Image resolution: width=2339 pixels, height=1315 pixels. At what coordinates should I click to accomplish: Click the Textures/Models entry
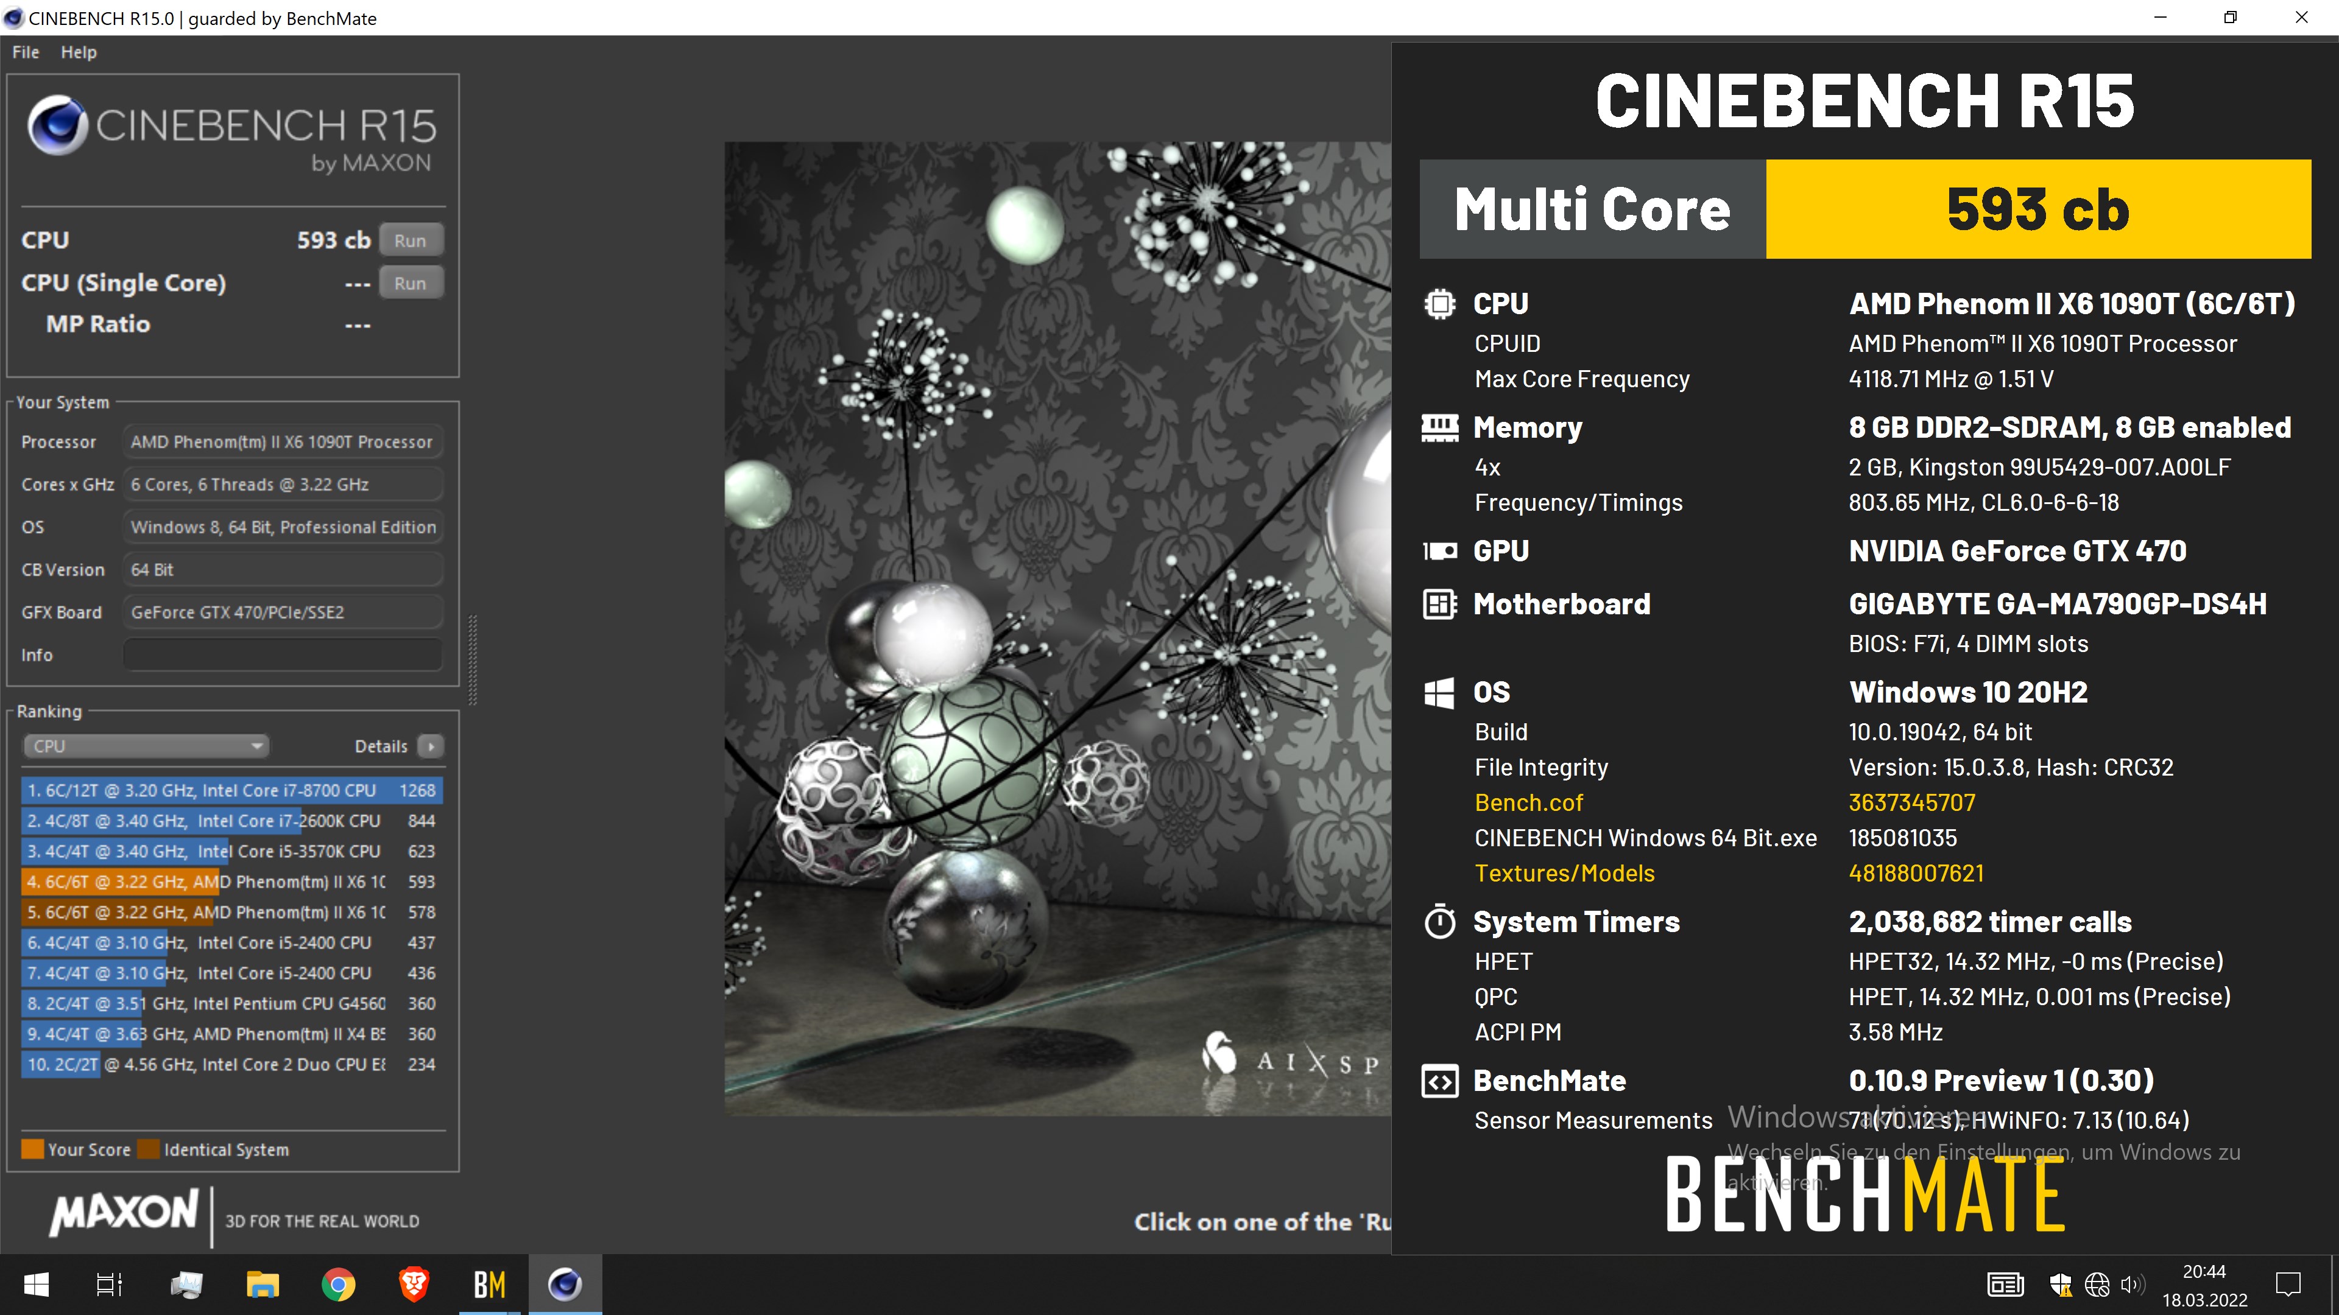click(1564, 873)
